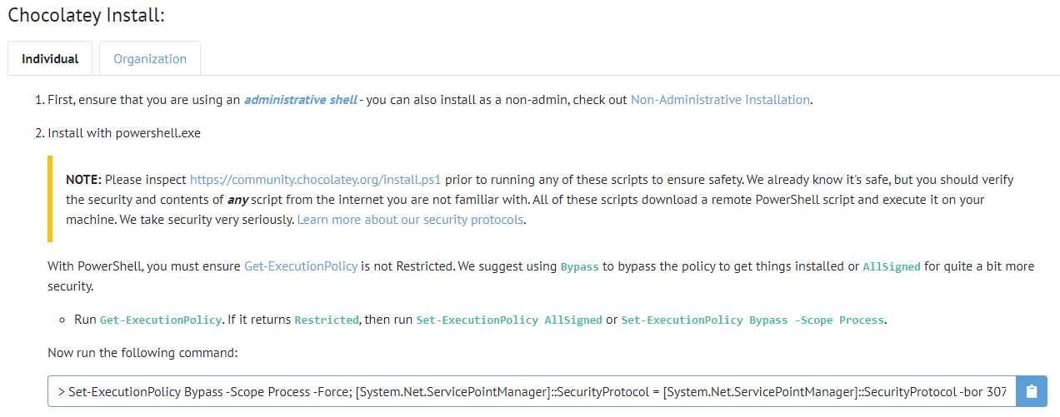Viewport: 1060px width, 417px height.
Task: Switch to the Individual tab
Action: tap(50, 59)
